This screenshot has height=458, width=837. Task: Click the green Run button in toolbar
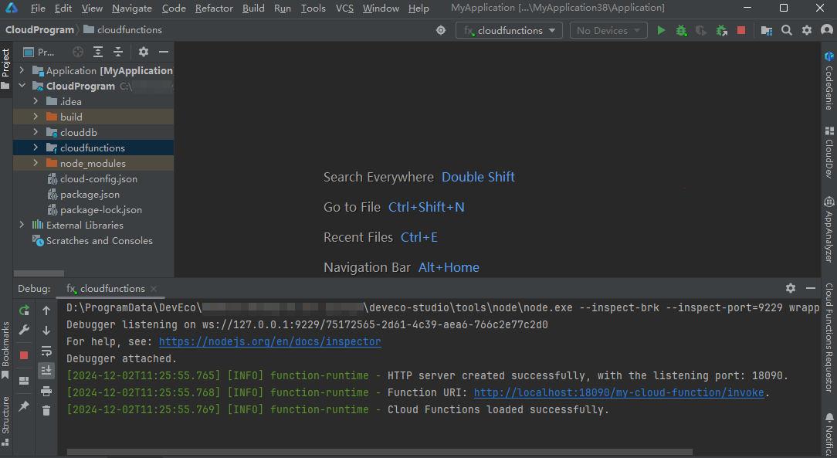[661, 30]
